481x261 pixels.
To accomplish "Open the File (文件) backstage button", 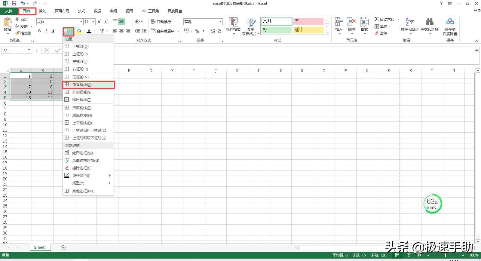I will coord(9,11).
